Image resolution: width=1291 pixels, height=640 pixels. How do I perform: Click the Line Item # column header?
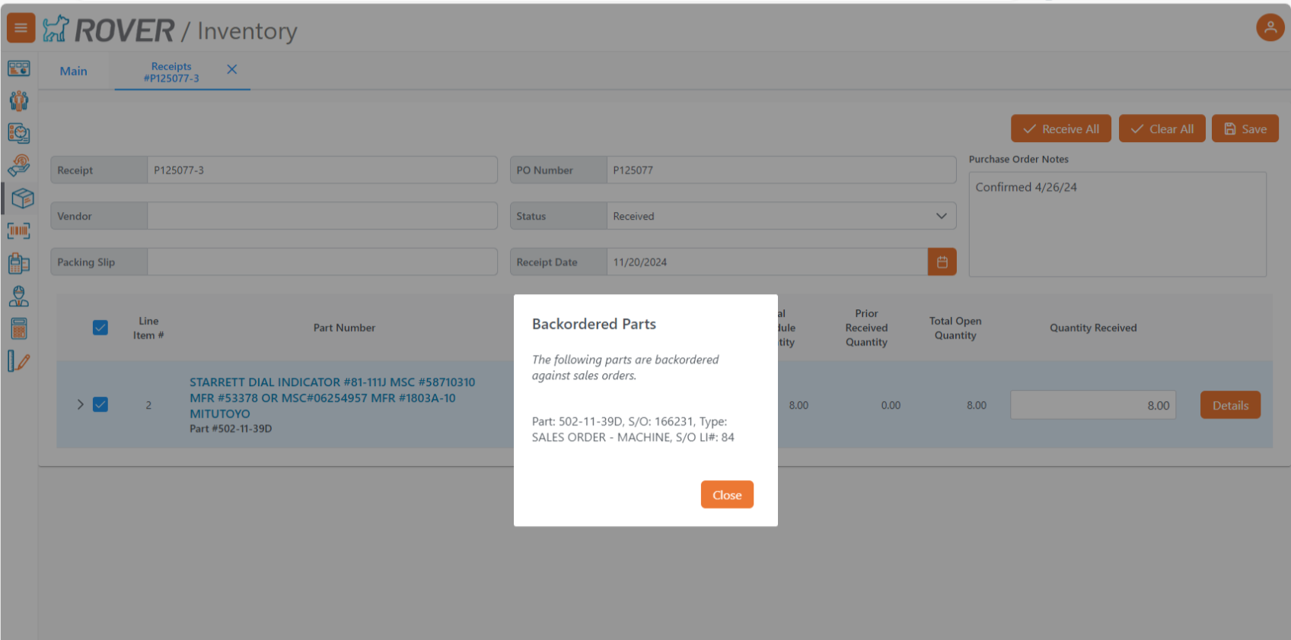click(148, 328)
